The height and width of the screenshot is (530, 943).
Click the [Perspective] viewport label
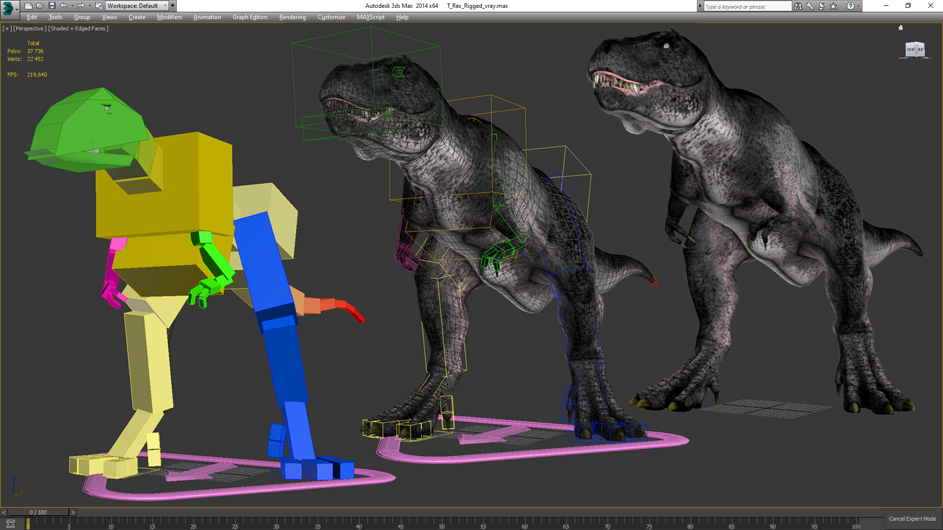pos(30,28)
